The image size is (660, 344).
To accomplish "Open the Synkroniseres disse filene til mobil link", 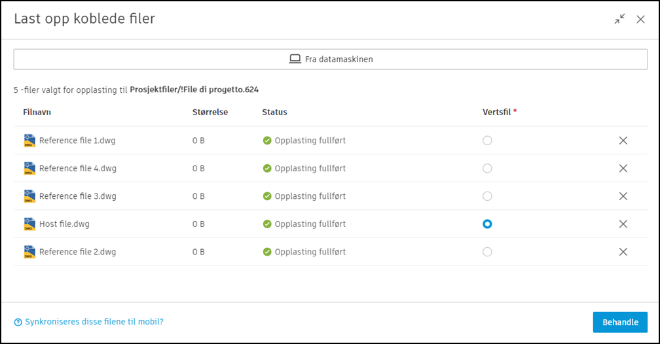I will click(94, 322).
